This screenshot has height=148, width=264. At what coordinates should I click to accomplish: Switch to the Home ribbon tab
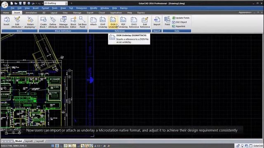6,13
